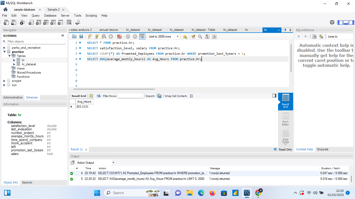Toggle word wrapping in editor
Image resolution: width=355 pixels, height=199 pixels.
tap(214, 37)
